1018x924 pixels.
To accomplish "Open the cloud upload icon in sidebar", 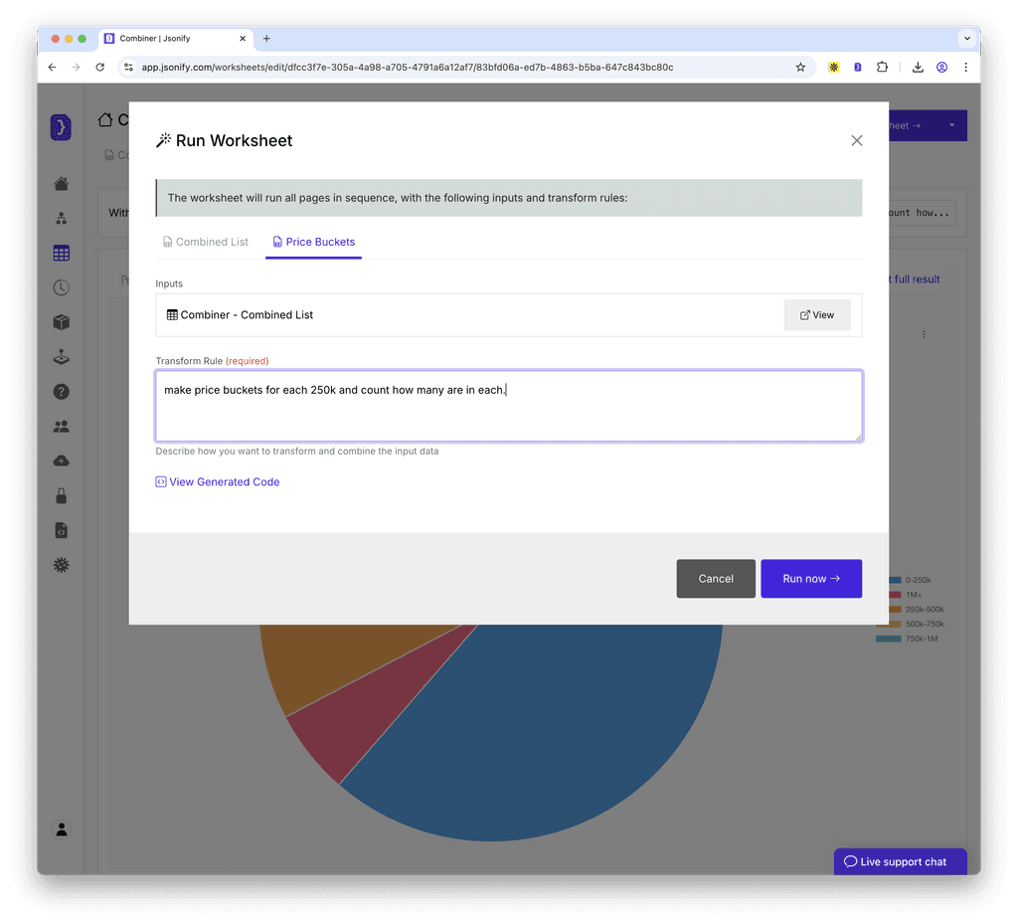I will point(61,462).
